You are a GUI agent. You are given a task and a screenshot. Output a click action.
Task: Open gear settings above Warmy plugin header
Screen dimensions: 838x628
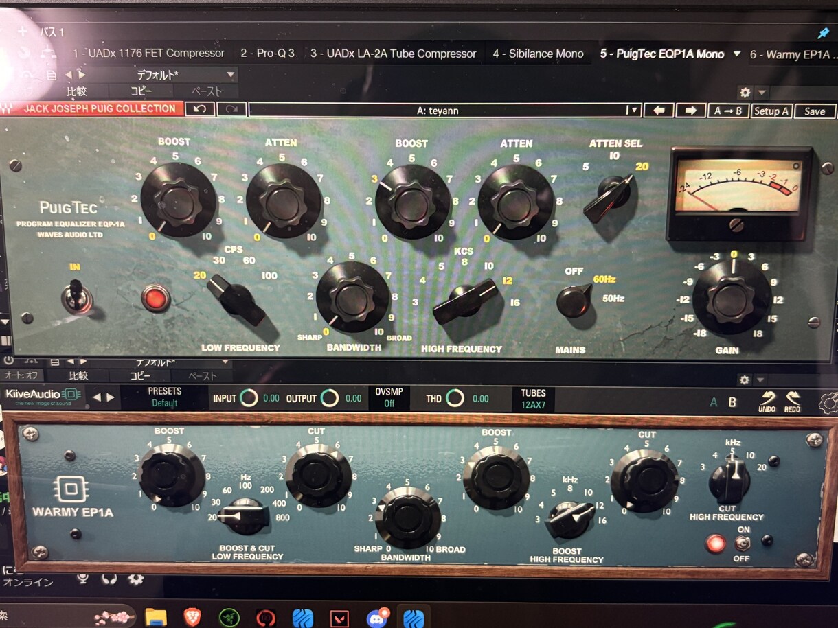pyautogui.click(x=745, y=380)
